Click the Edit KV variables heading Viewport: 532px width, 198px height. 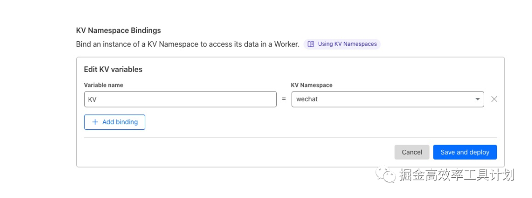click(113, 69)
